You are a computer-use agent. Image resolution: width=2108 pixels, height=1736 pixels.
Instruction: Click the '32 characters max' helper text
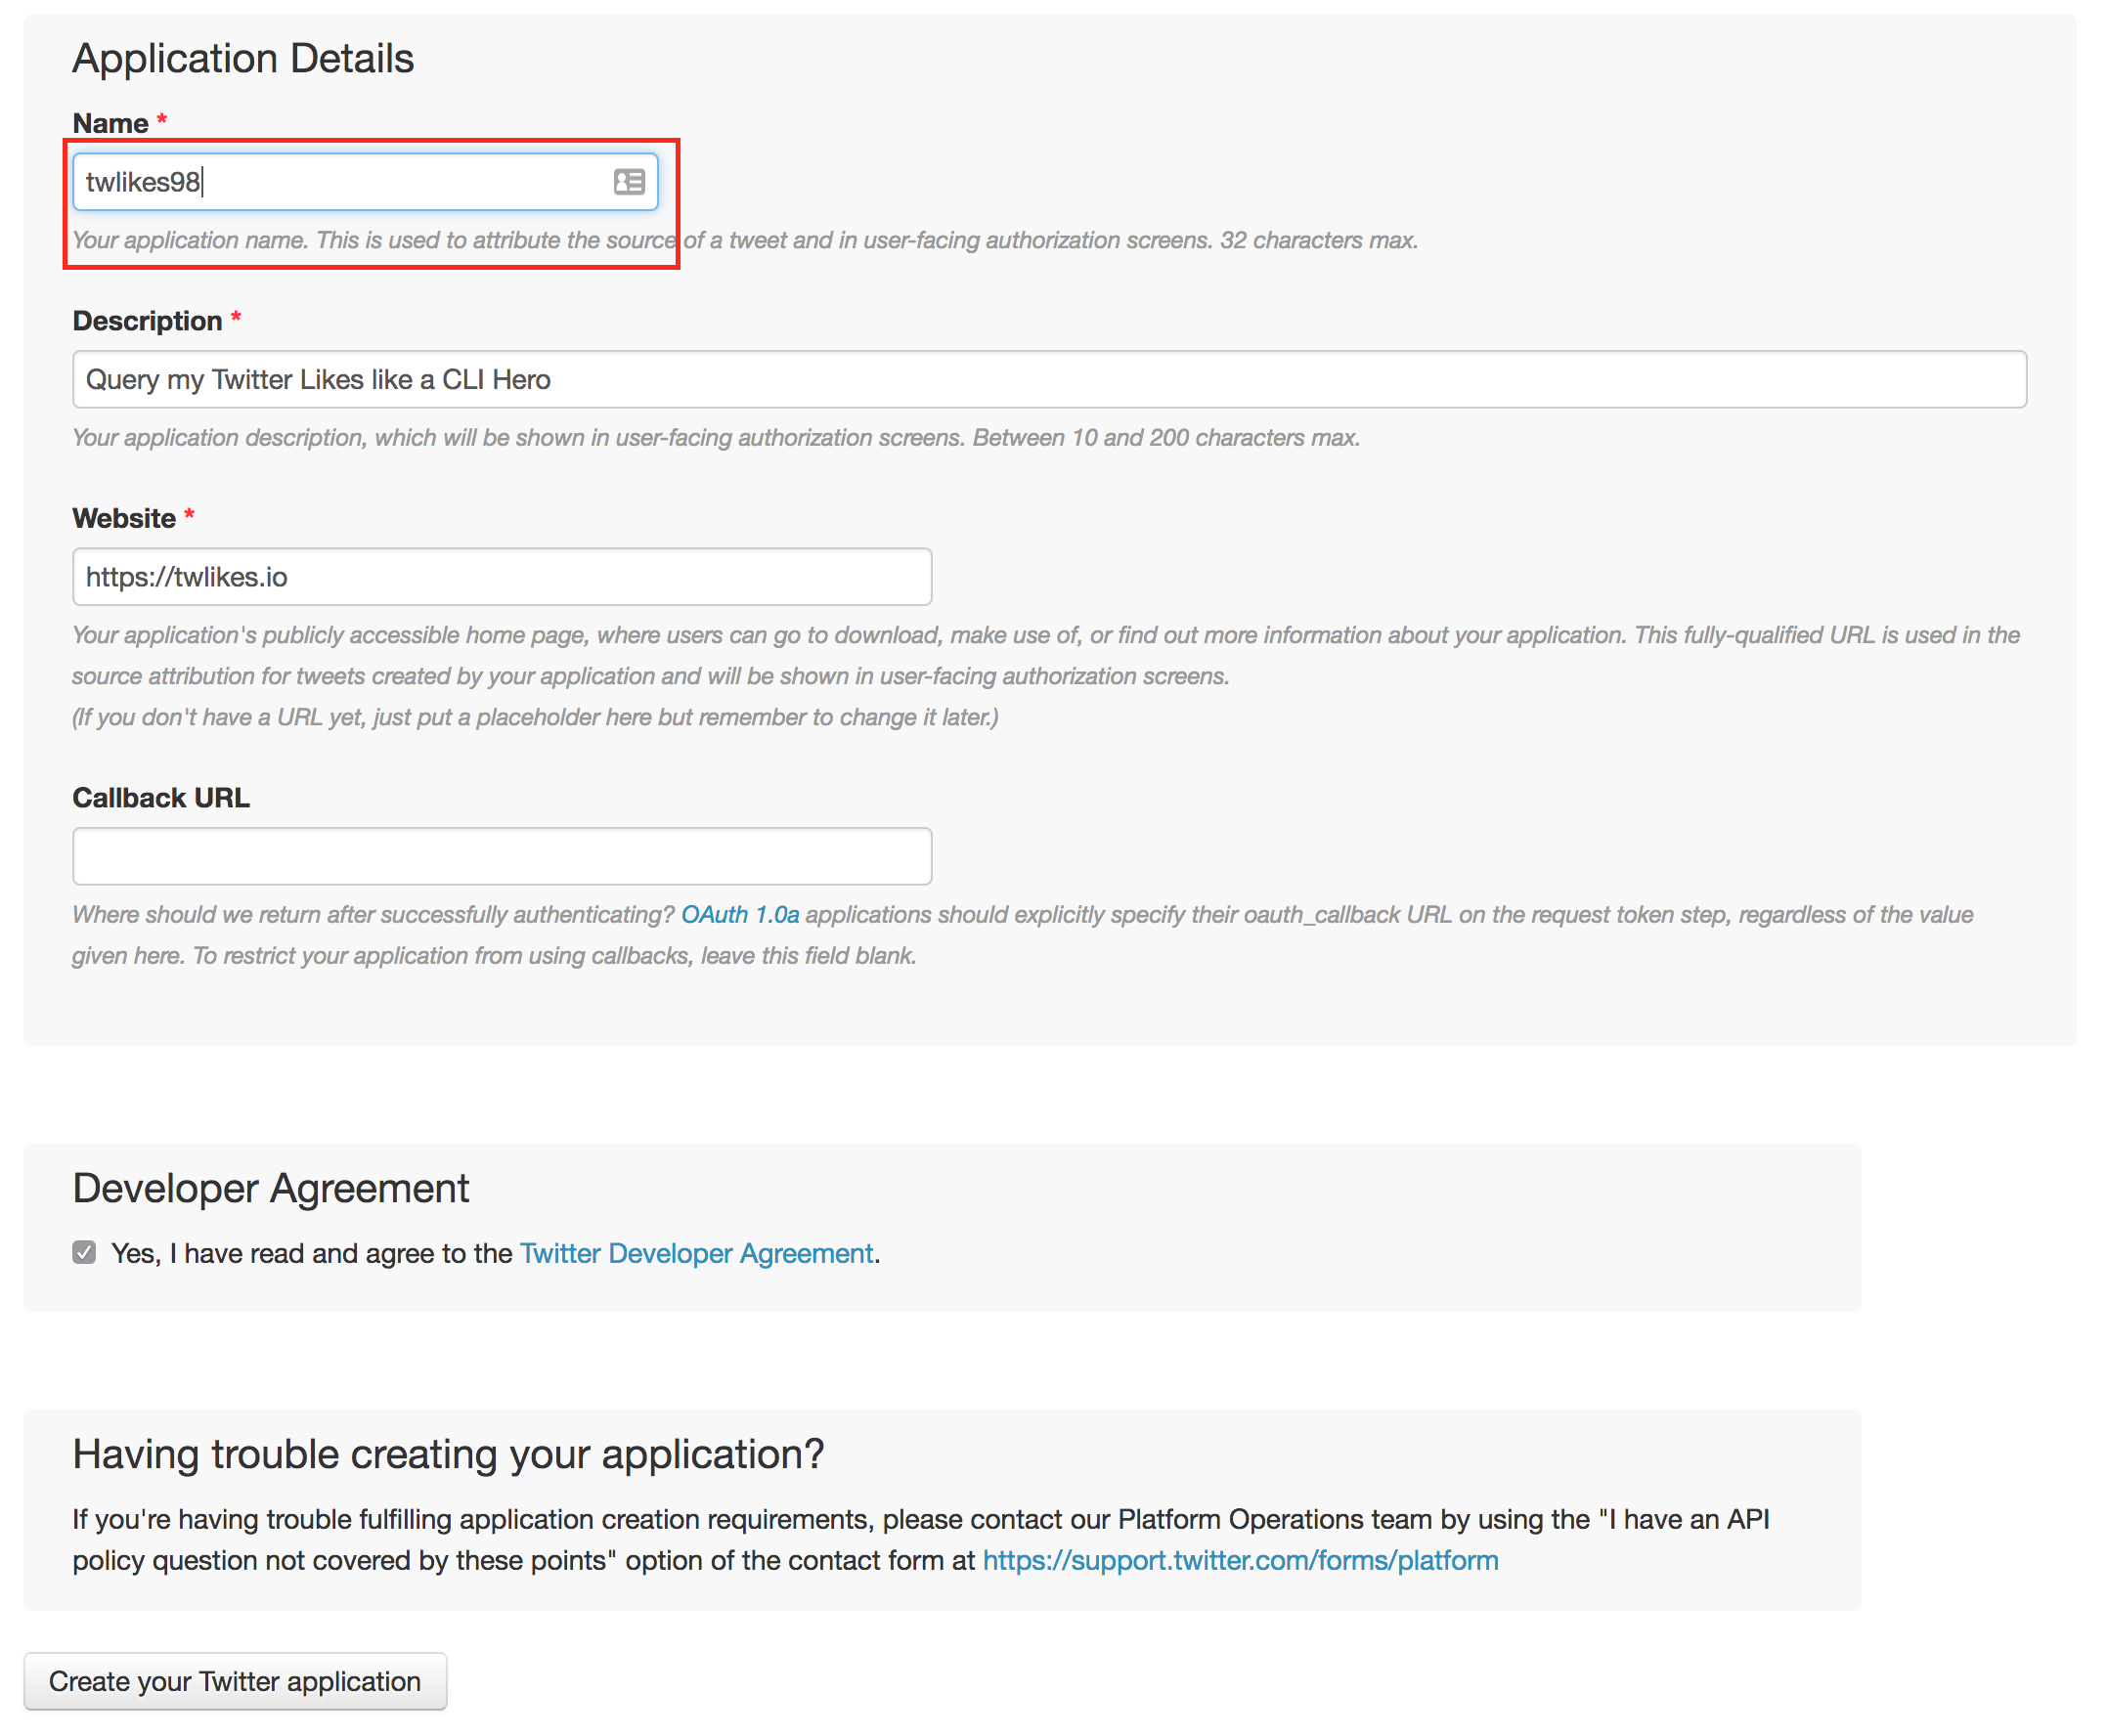click(1317, 240)
